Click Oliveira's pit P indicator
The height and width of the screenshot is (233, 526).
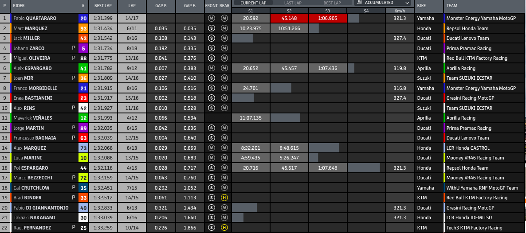74,58
